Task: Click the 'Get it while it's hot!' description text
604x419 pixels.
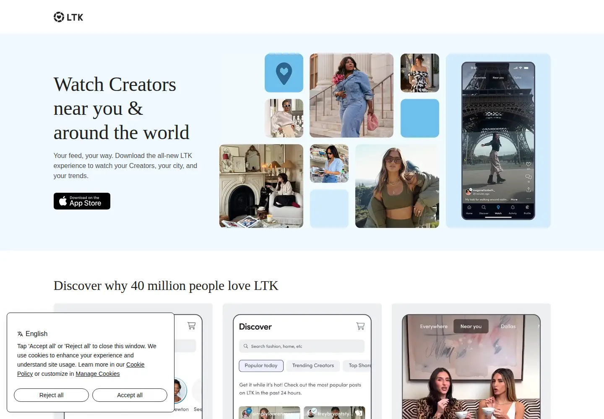Action: (300, 389)
